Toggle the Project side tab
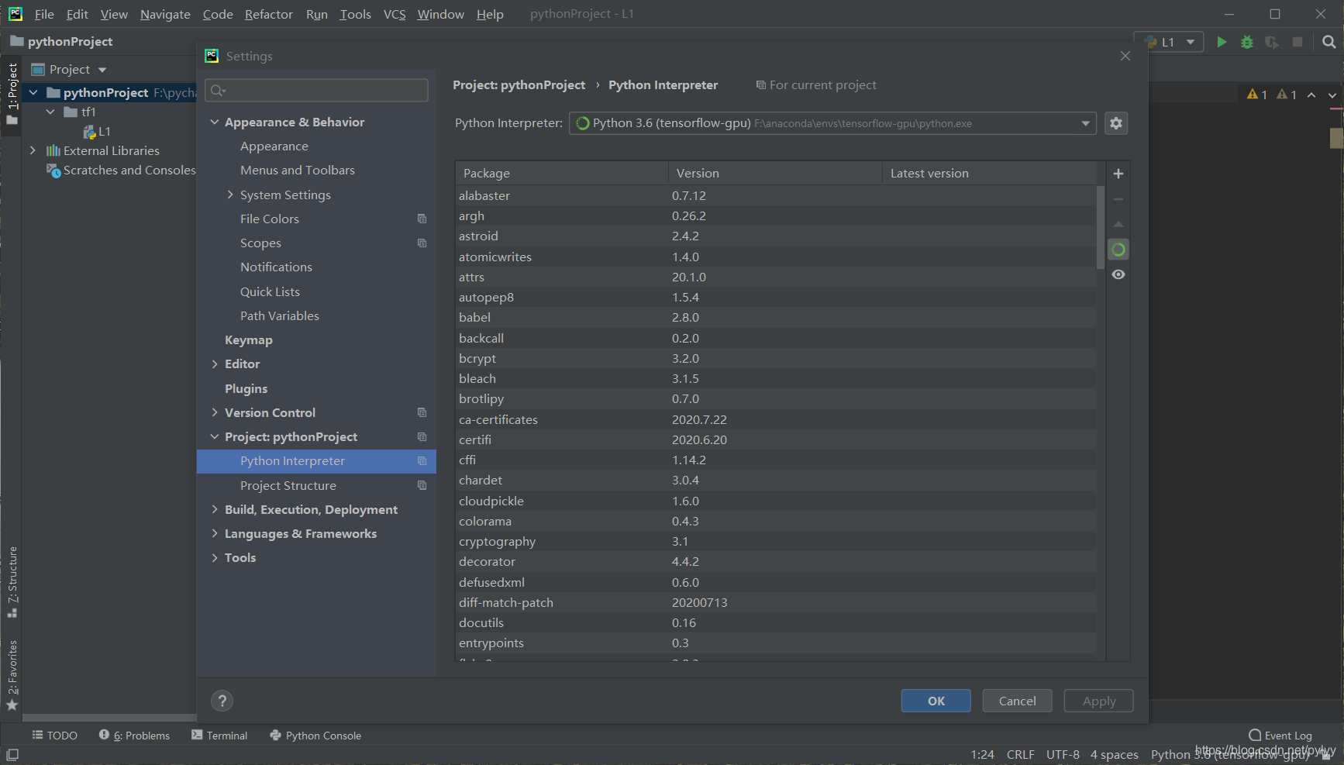 [x=12, y=93]
